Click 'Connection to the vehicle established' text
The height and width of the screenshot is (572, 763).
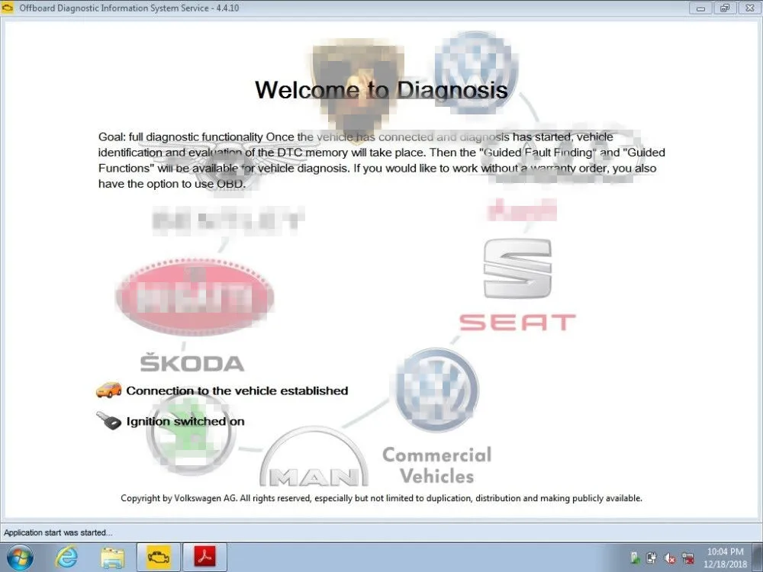[237, 390]
